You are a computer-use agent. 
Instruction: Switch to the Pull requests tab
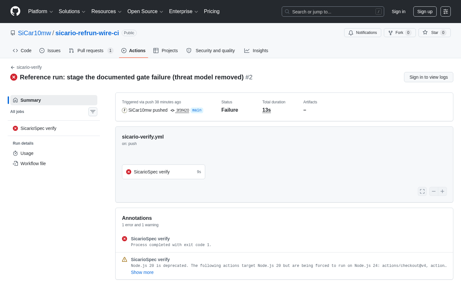[91, 51]
